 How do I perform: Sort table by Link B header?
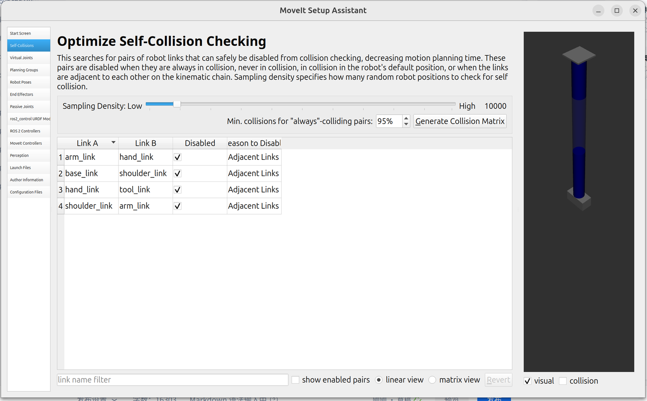[x=146, y=143]
